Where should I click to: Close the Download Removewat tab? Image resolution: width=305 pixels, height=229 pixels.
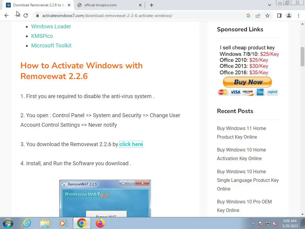tap(69, 5)
